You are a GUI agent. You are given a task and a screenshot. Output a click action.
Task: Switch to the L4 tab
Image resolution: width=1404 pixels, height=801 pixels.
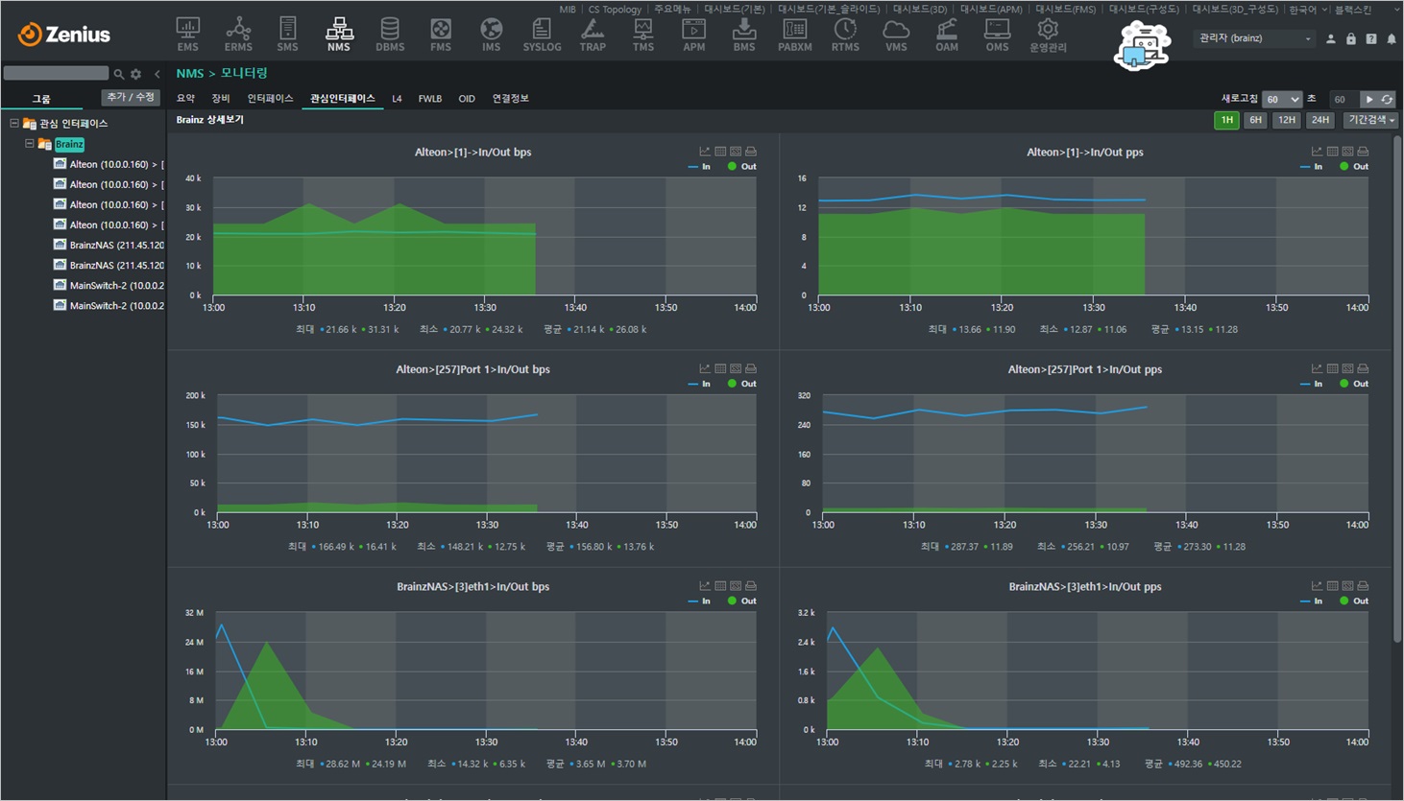(x=397, y=99)
